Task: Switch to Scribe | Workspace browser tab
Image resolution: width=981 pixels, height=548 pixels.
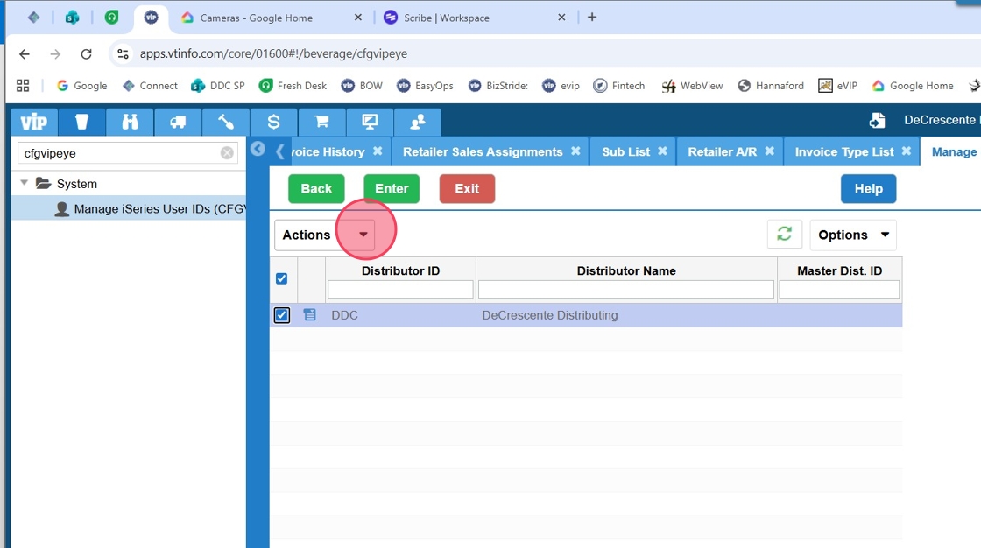Action: click(447, 18)
